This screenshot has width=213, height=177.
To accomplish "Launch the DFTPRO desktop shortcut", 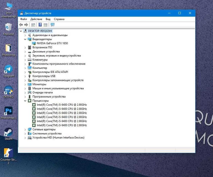I will pos(8,92).
